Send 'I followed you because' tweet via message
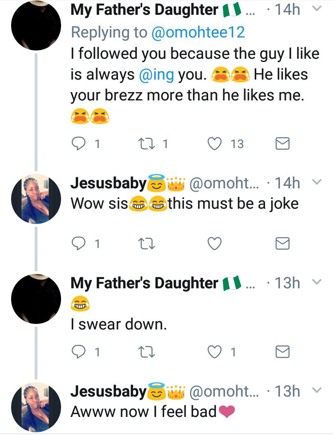333x435 pixels. click(x=282, y=144)
